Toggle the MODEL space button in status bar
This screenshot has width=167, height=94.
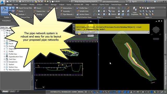[81, 92]
